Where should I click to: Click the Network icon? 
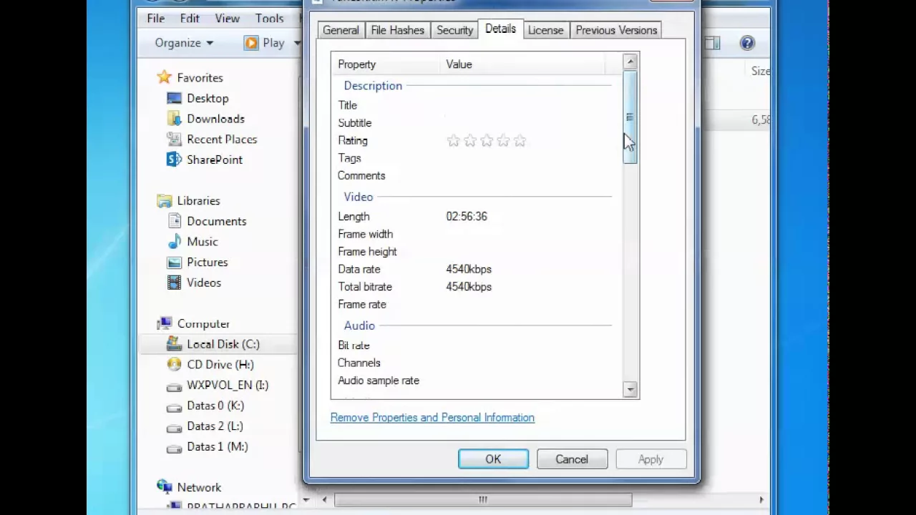(165, 487)
